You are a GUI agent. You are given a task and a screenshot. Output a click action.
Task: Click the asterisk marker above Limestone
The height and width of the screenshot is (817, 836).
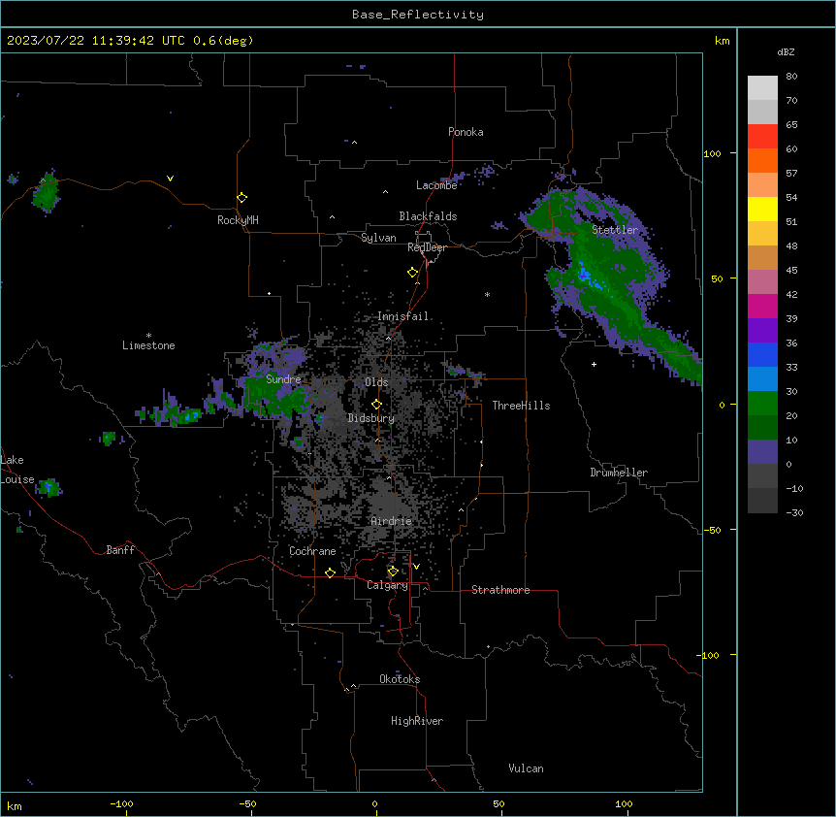tap(148, 336)
